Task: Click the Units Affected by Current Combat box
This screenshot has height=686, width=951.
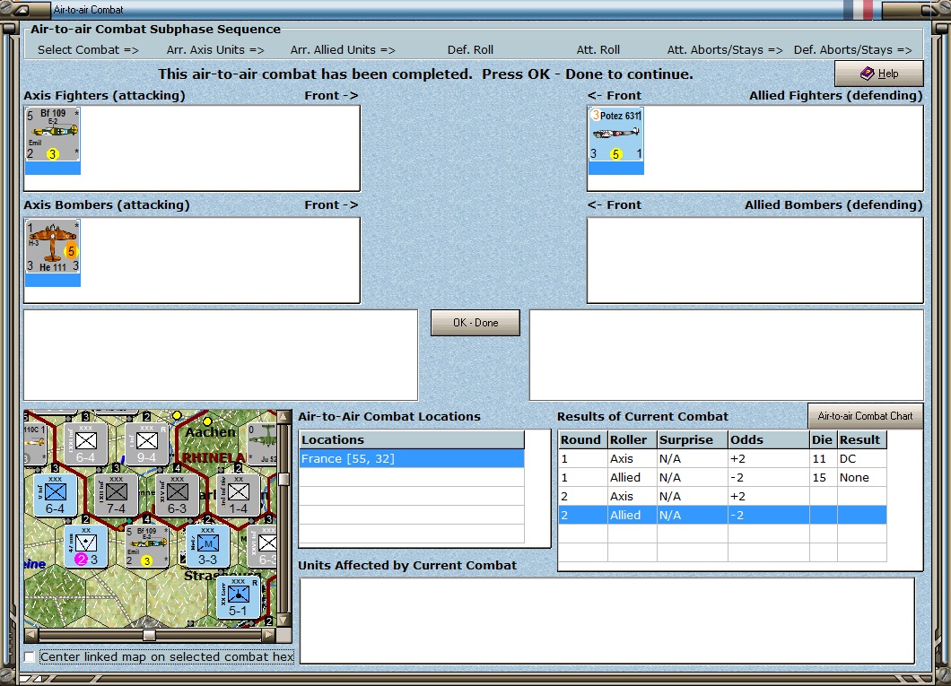Action: point(607,621)
